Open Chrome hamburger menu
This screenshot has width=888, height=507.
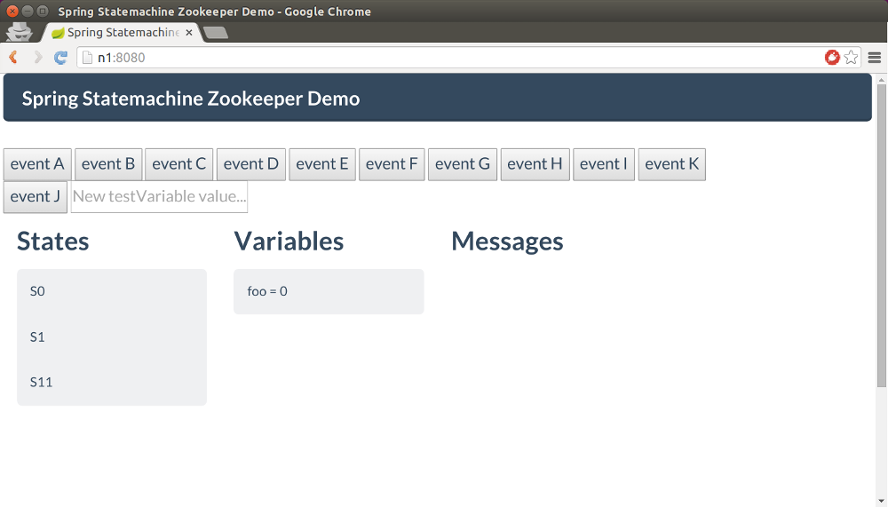(875, 57)
